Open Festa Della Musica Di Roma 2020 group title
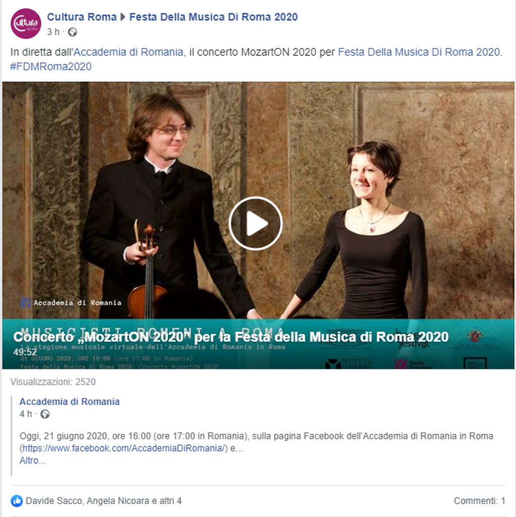This screenshot has width=516, height=517. tap(213, 17)
